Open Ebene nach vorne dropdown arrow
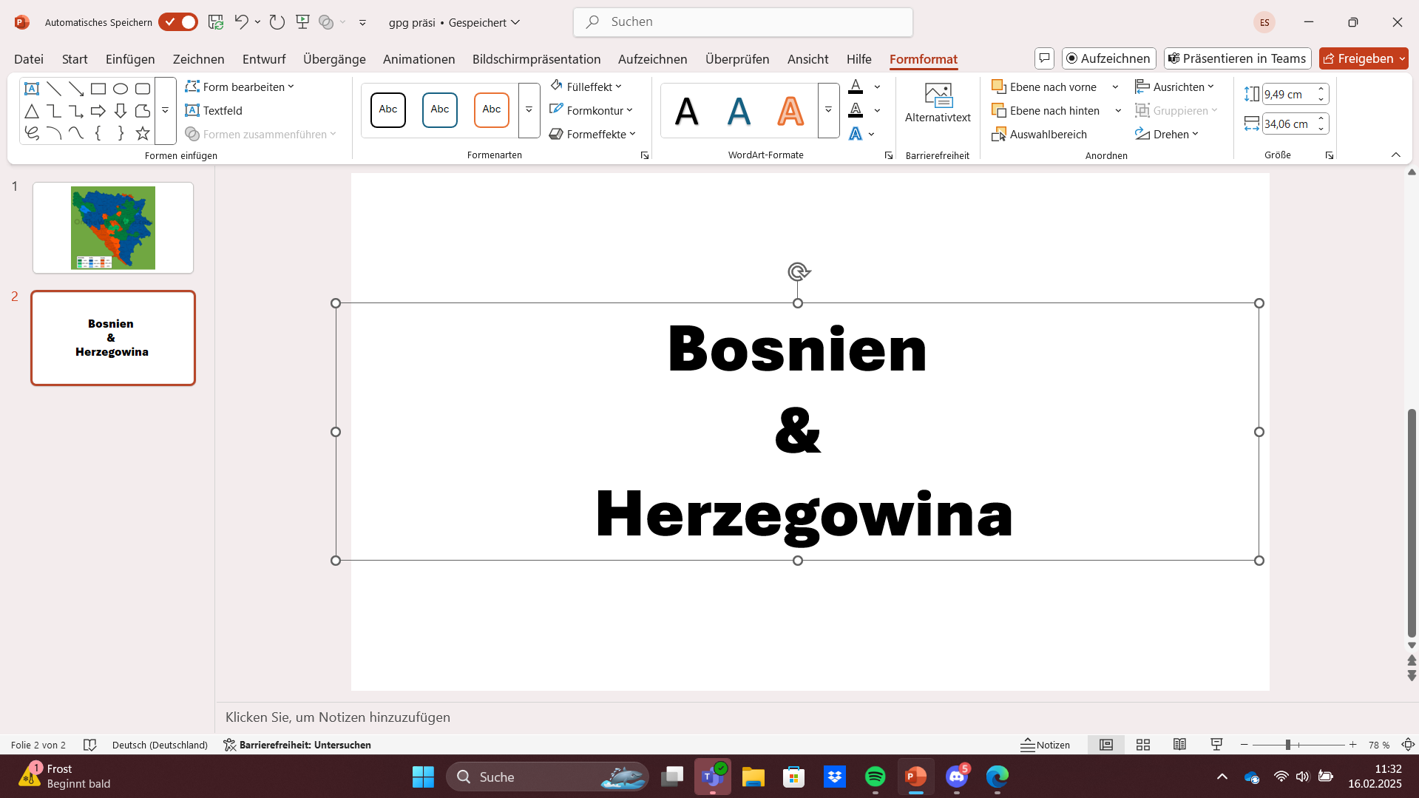Screen dimensions: 1419x798 [1115, 87]
